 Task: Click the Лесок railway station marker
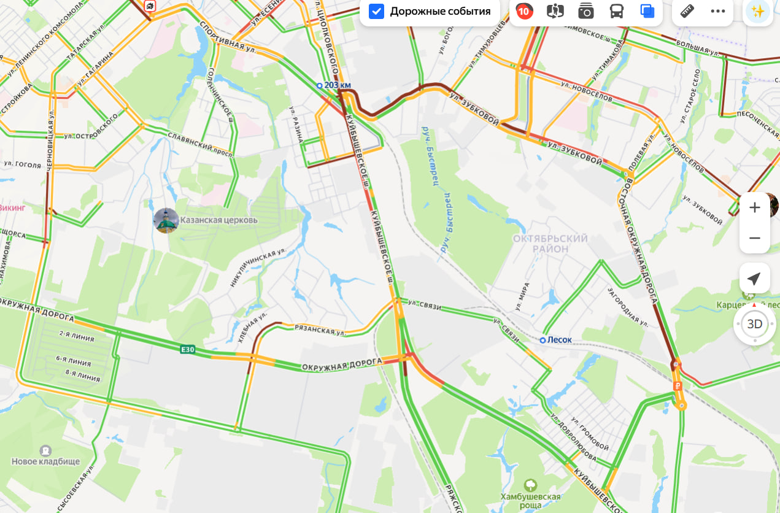[543, 340]
